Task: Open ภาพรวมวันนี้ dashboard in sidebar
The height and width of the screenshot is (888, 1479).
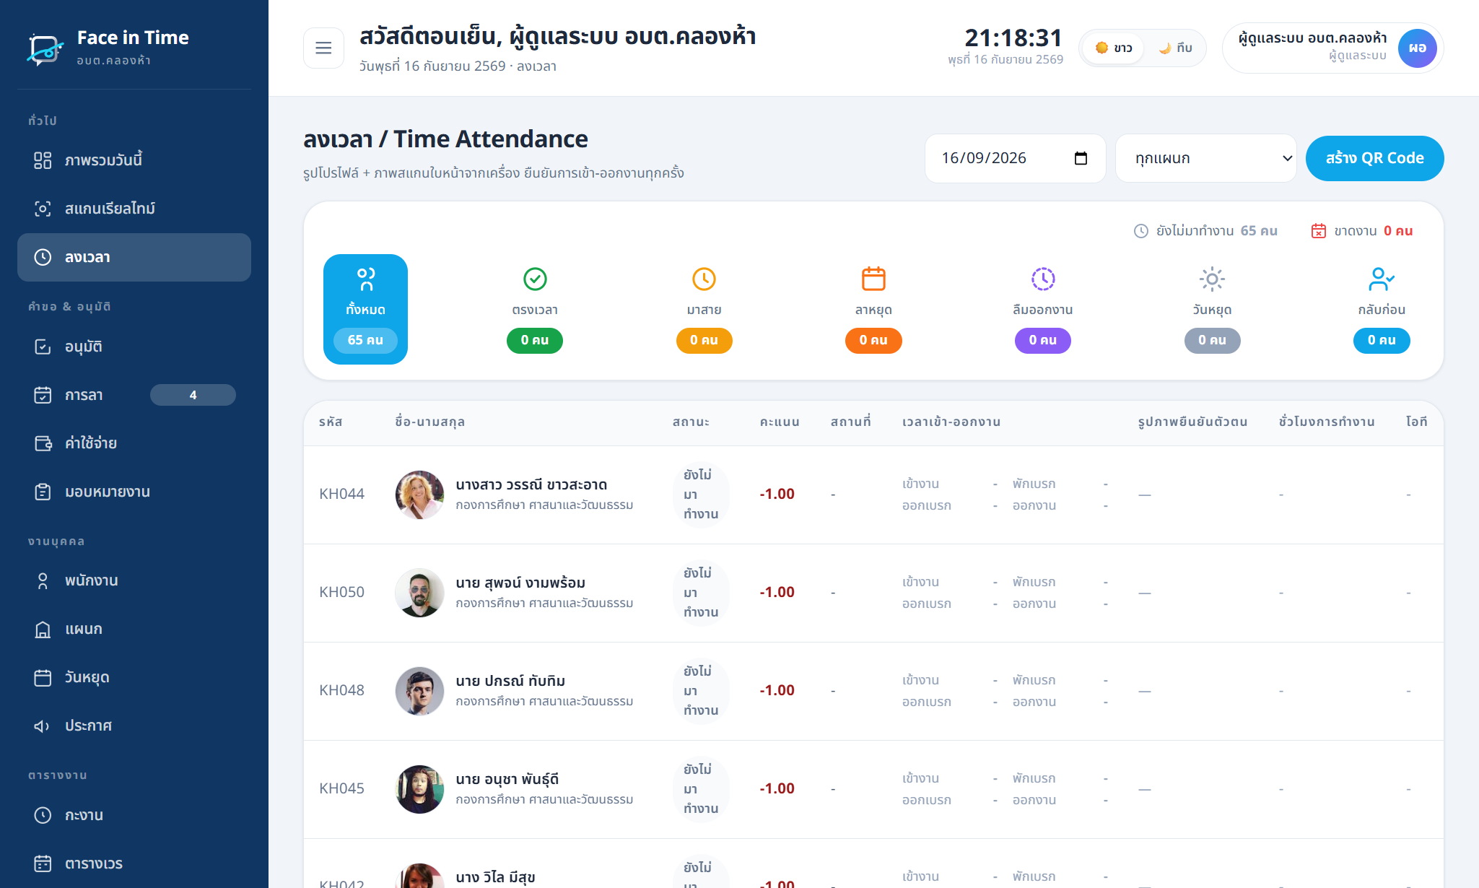Action: pos(134,160)
